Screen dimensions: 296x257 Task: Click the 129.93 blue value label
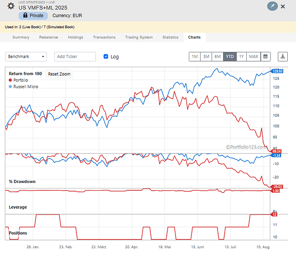point(277,71)
